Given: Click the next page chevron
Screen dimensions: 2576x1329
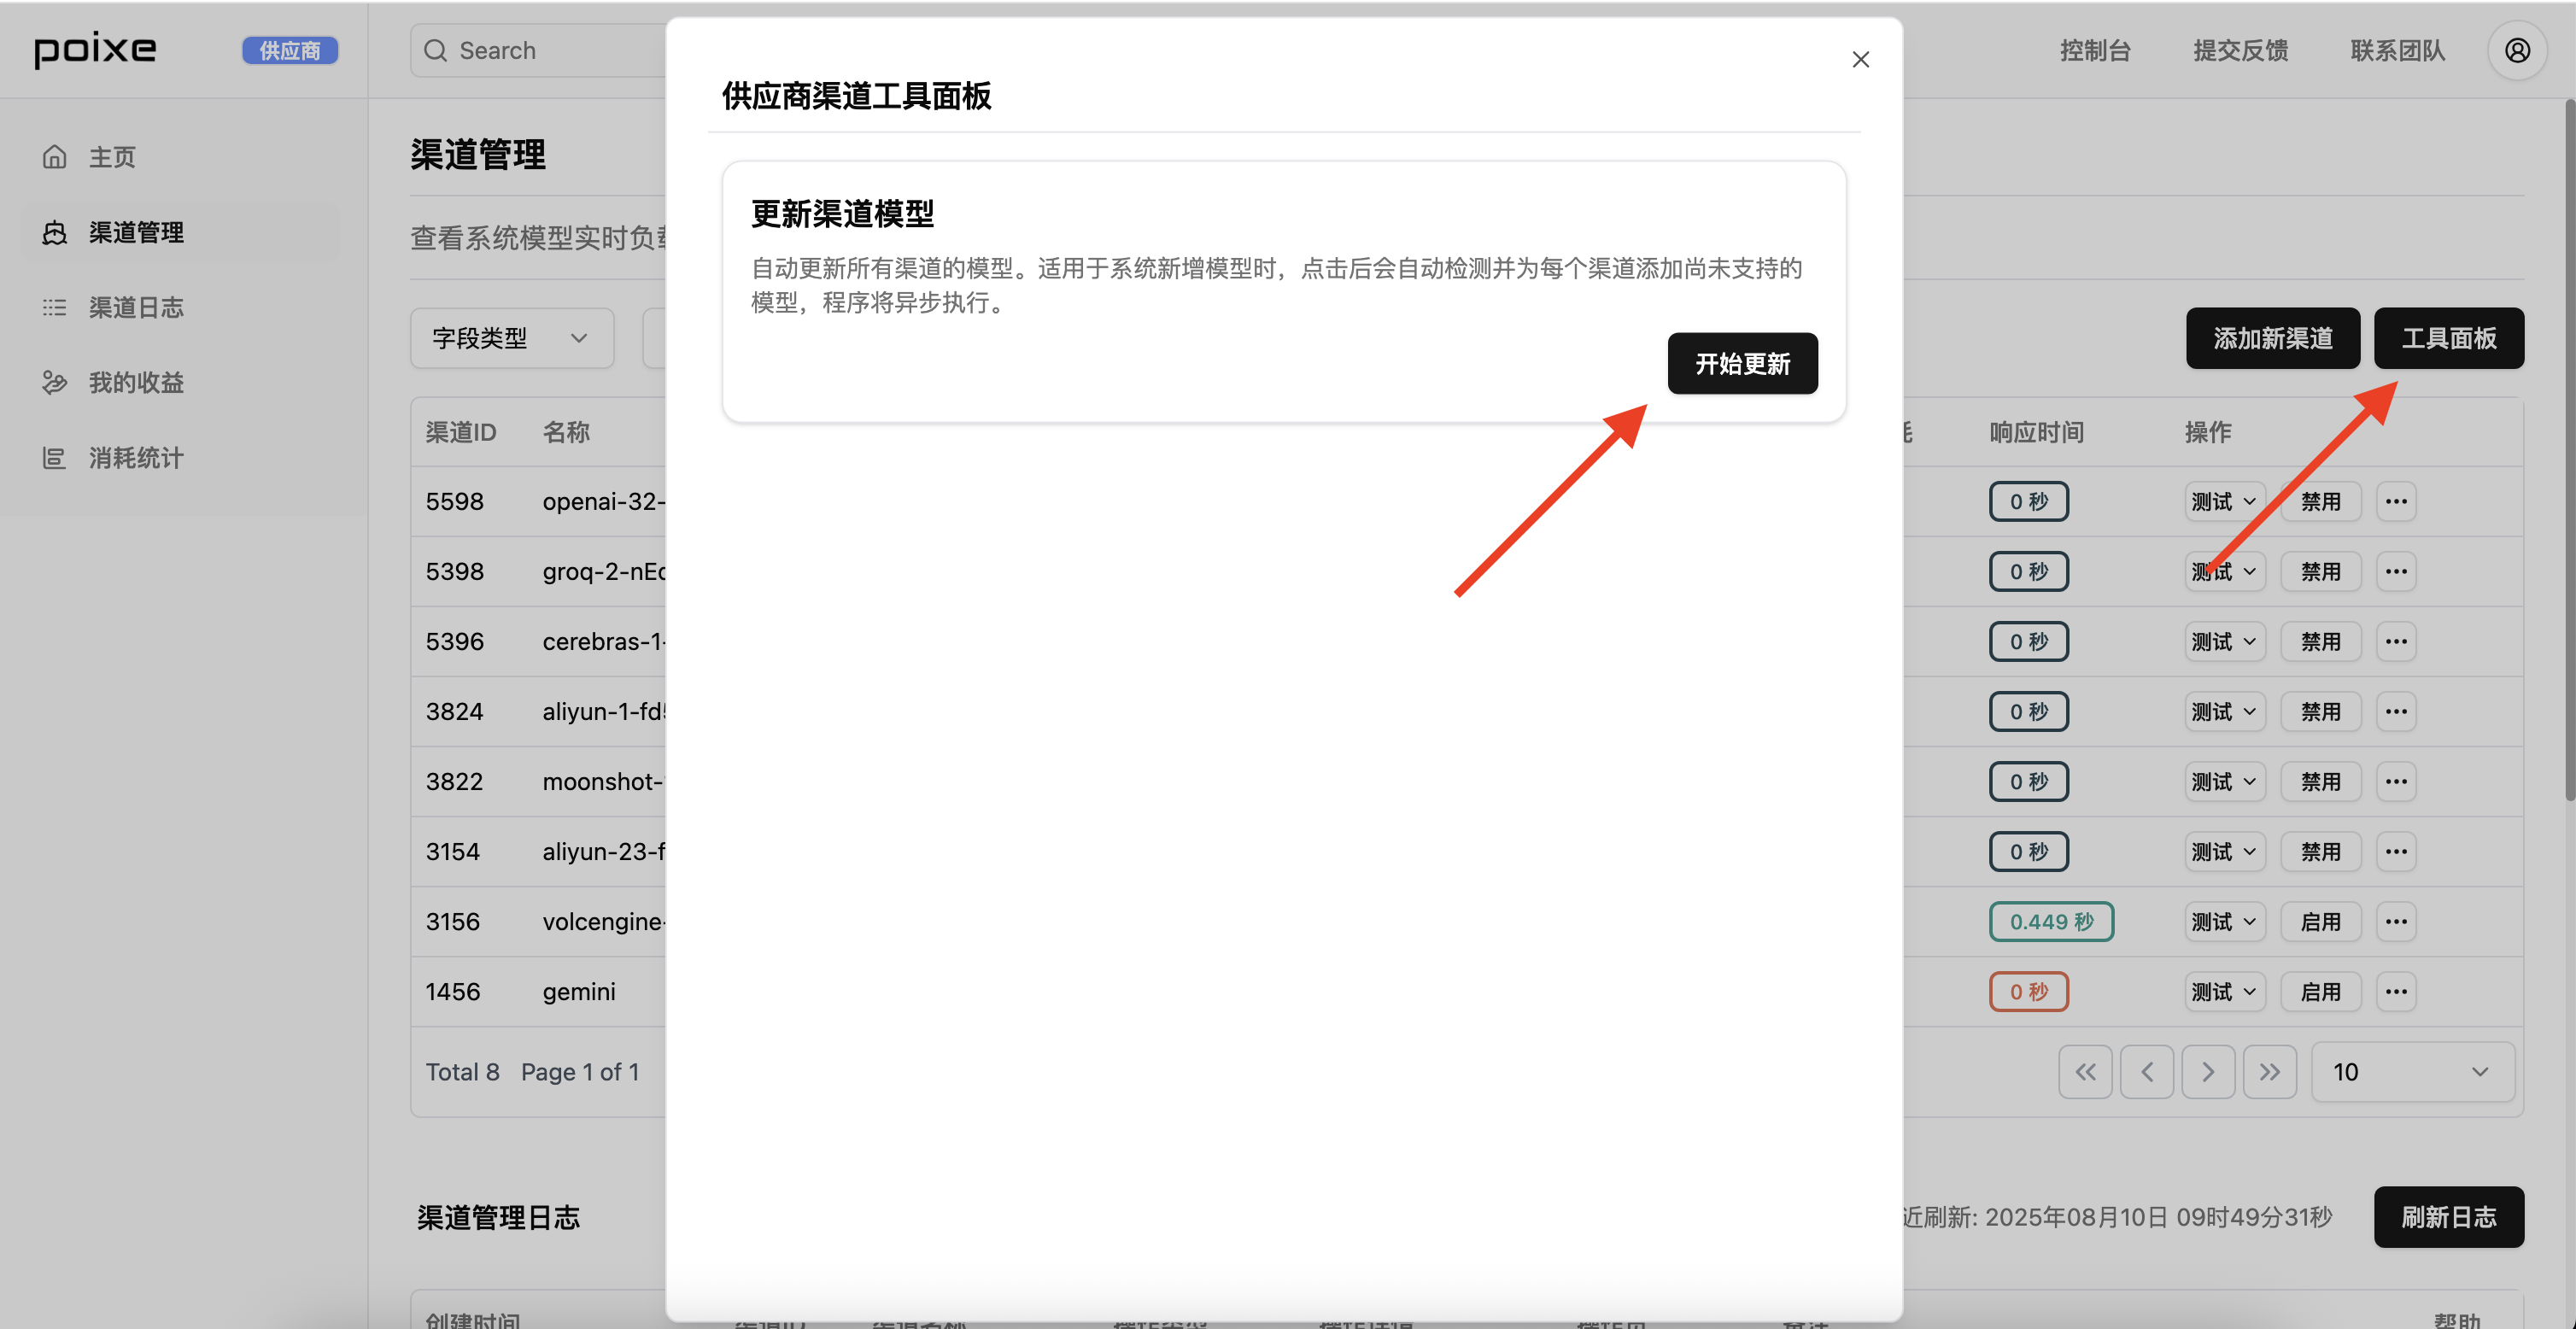Looking at the screenshot, I should (2208, 1072).
